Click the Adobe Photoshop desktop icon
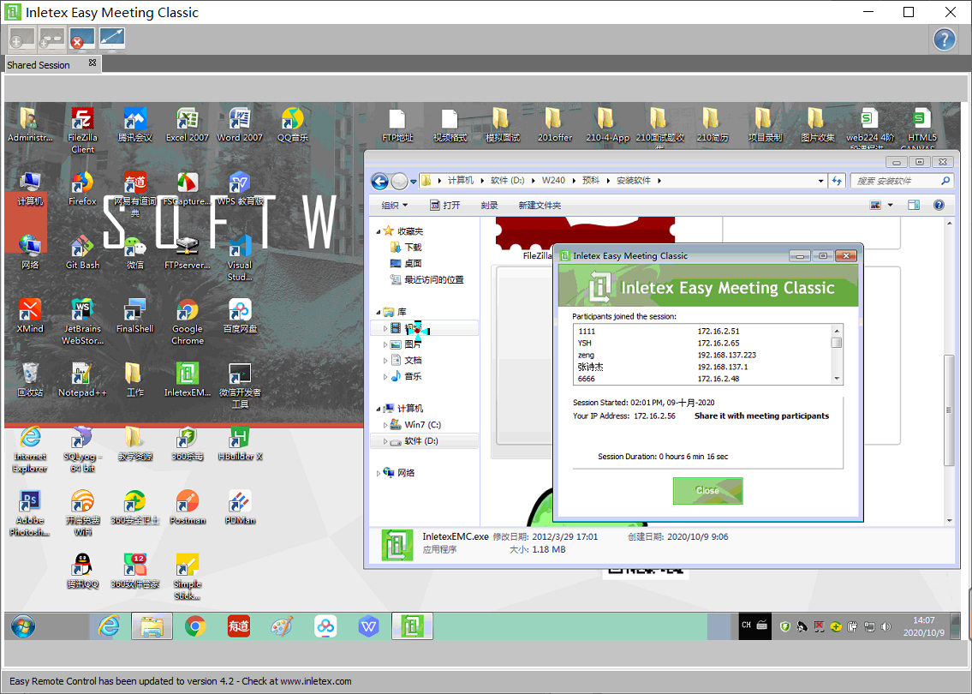Image resolution: width=972 pixels, height=694 pixels. coord(30,513)
